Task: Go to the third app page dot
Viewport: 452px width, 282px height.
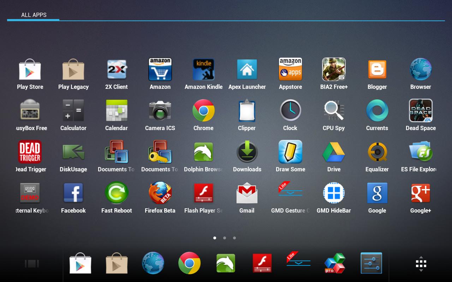Action: pos(234,238)
